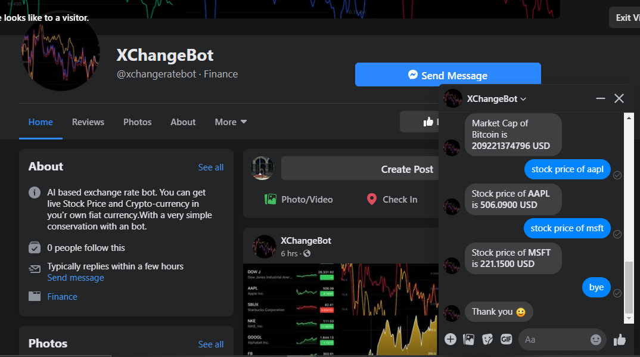The width and height of the screenshot is (640, 357).
Task: Click bot avatar next to 'Thank you' message
Action: pyautogui.click(x=452, y=313)
